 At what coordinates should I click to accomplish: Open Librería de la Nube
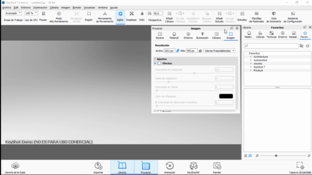pos(15,168)
